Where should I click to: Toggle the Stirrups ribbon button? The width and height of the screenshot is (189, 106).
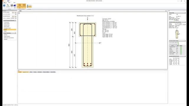coord(24,6)
